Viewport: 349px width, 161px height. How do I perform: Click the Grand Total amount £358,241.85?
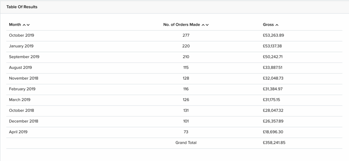(x=274, y=143)
